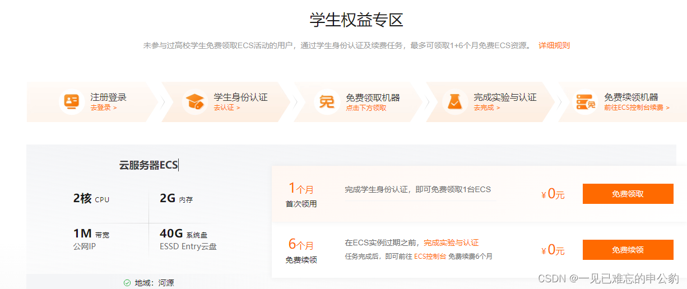The height and width of the screenshot is (289, 687).
Task: Click the 注册登录 step icon
Action: (x=72, y=102)
